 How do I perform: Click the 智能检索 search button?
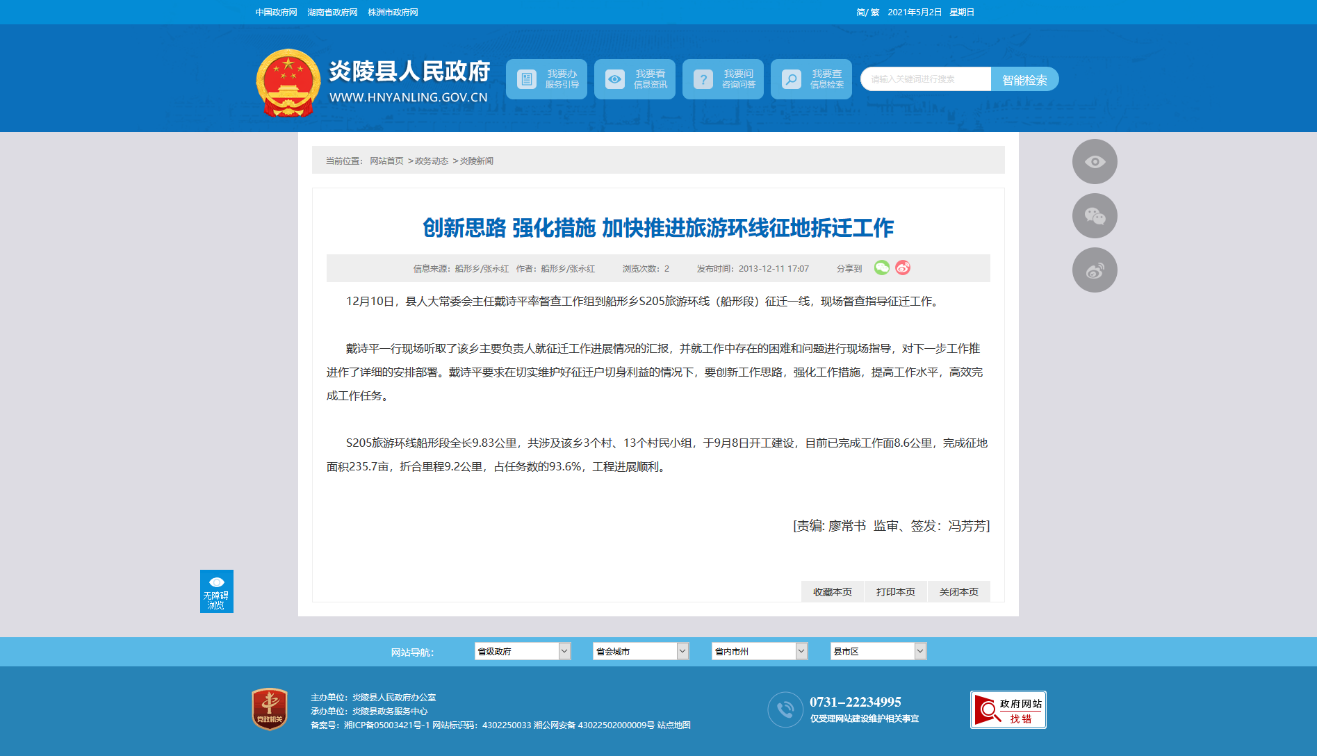[x=1024, y=80]
